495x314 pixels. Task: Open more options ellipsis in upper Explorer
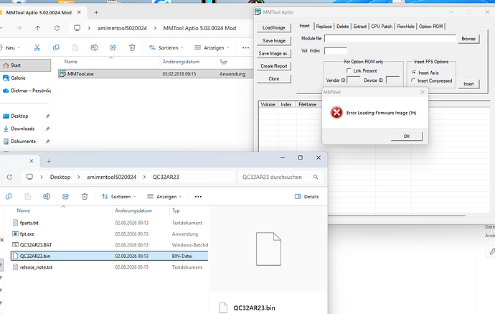pos(245,47)
